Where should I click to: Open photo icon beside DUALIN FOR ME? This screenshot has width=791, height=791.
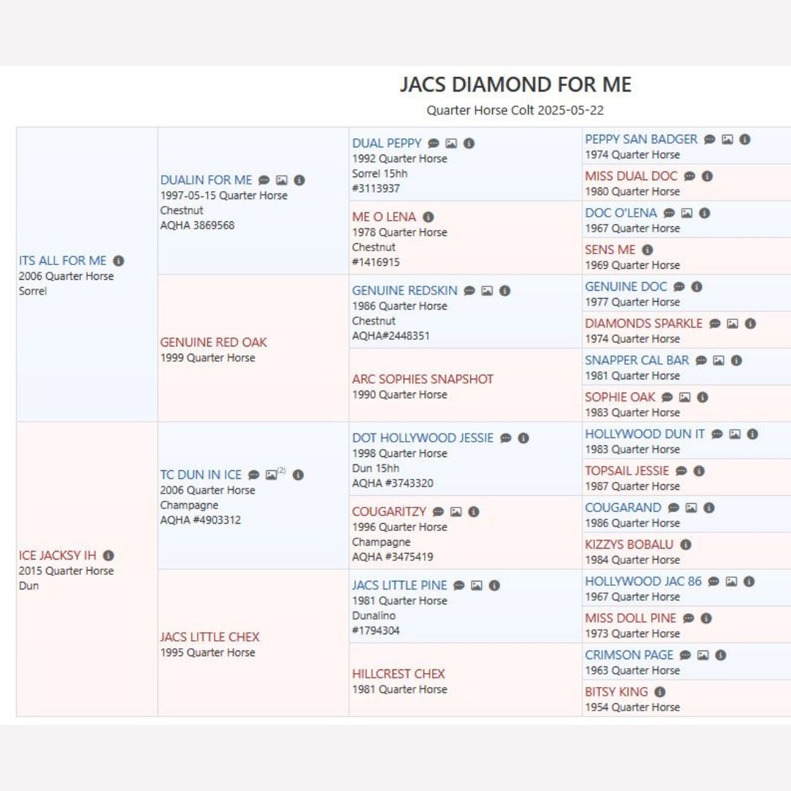point(281,180)
